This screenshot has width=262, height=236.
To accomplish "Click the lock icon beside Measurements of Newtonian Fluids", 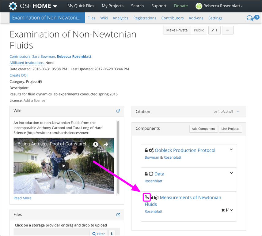I will coord(152,197).
